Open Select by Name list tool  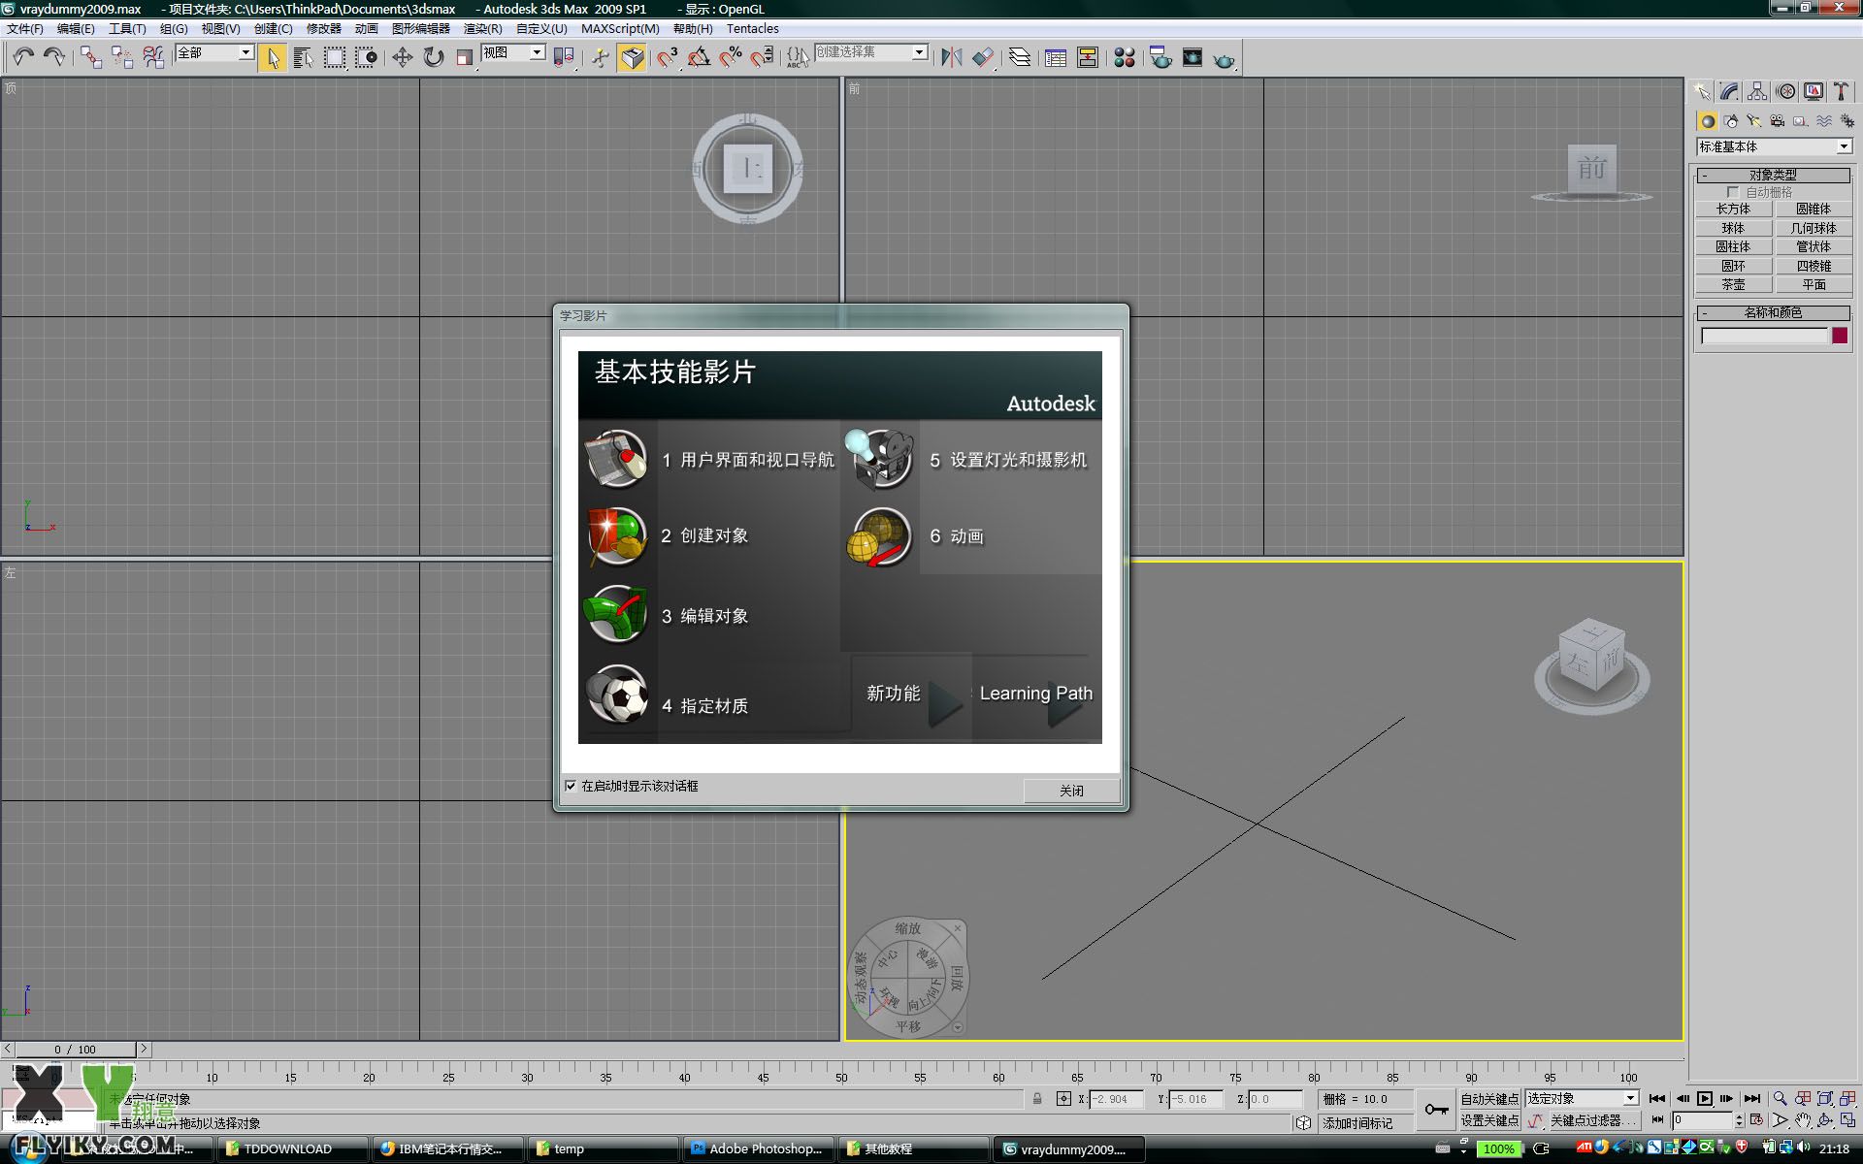coord(303,58)
